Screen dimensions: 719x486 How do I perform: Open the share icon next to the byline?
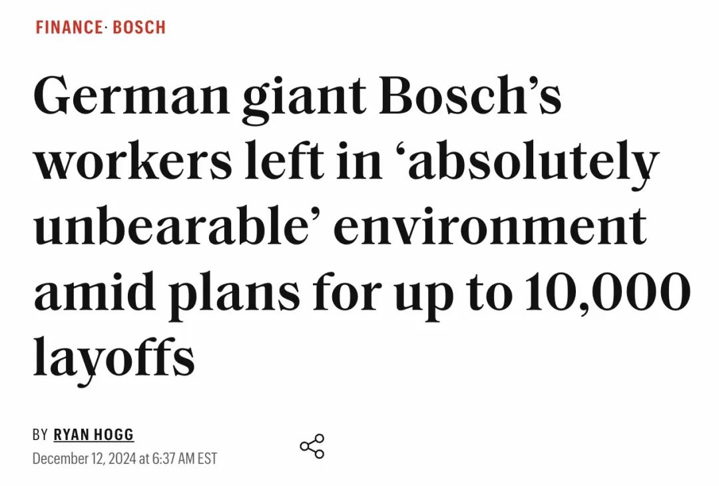point(312,446)
